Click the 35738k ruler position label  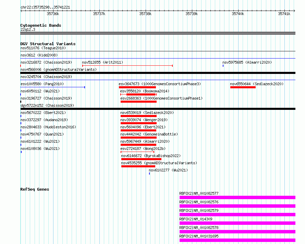[145, 14]
